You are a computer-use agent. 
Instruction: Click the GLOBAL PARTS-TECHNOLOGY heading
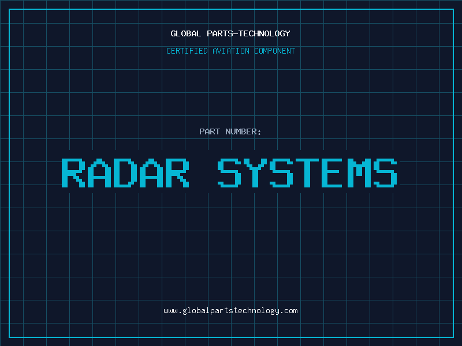230,33
